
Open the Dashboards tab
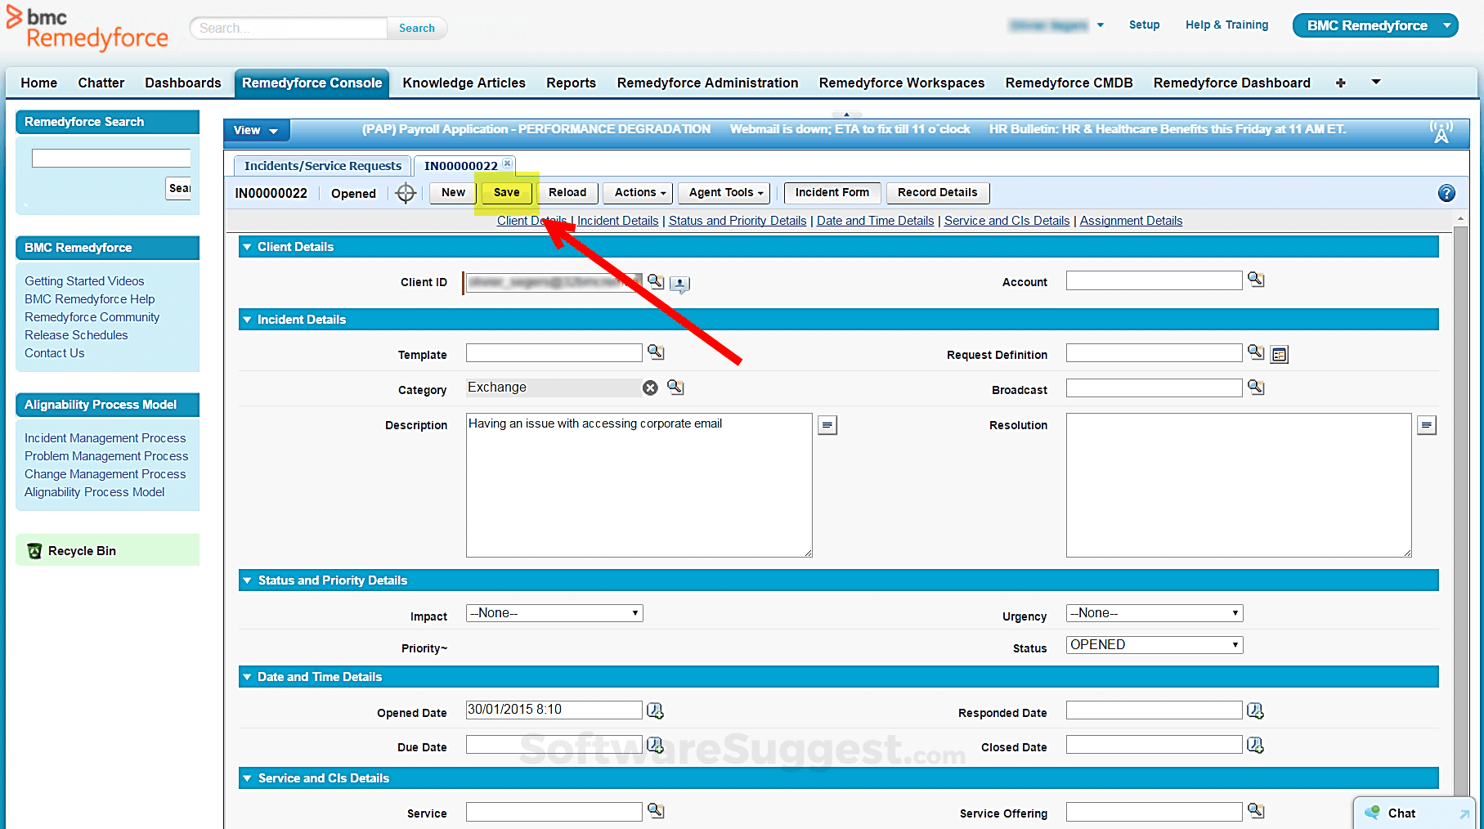pos(183,83)
